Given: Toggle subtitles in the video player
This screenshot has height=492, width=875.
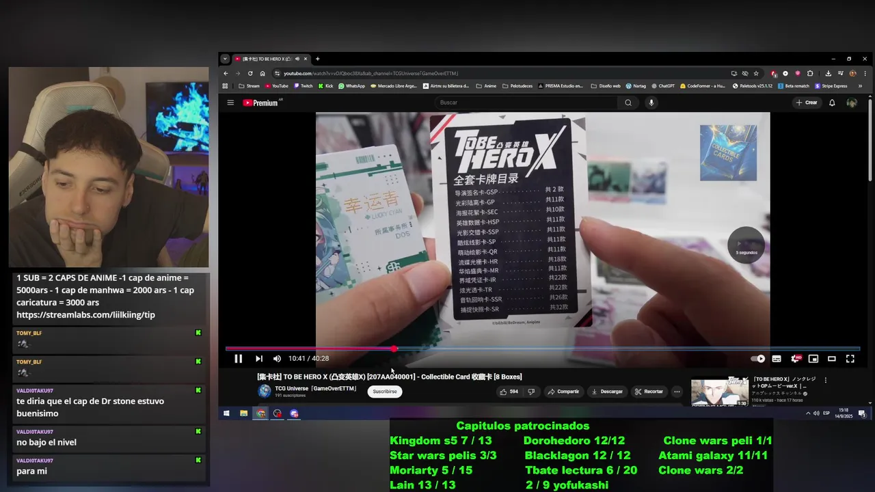Looking at the screenshot, I should point(777,359).
